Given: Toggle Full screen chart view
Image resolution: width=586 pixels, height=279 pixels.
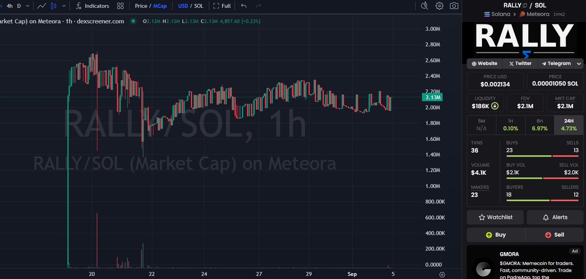Looking at the screenshot, I should click(222, 6).
